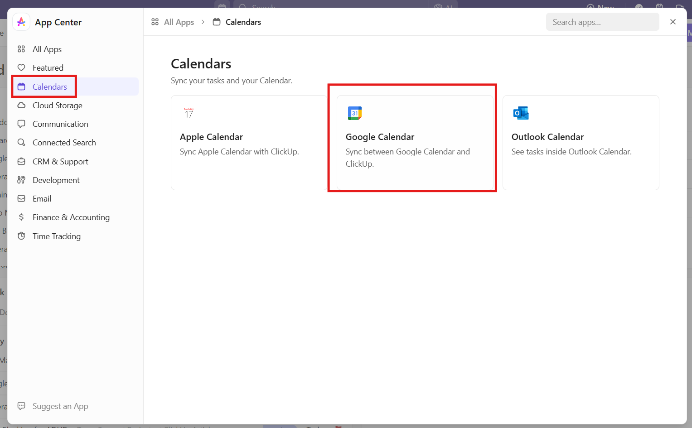Select Calendars in the sidebar
Screen dimensions: 692x428
point(49,87)
